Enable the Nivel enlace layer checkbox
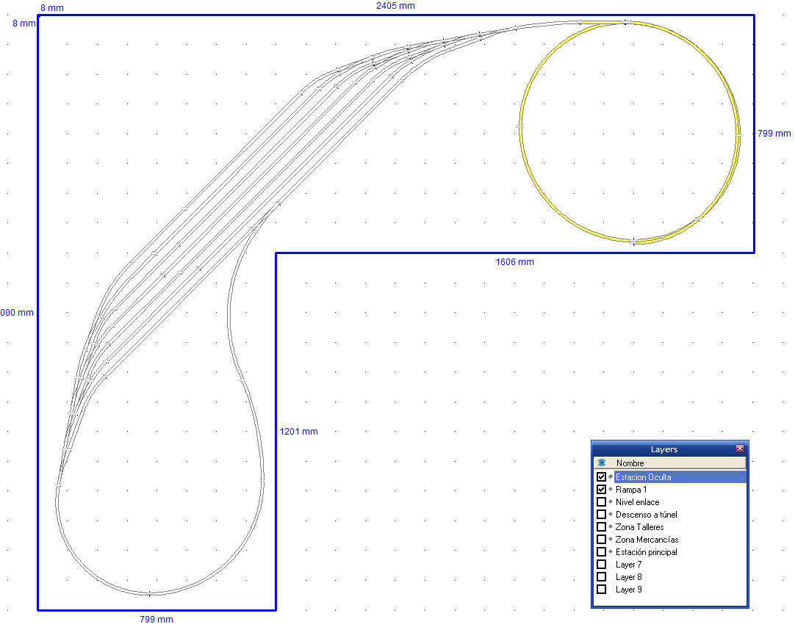The width and height of the screenshot is (795, 627). [x=601, y=502]
